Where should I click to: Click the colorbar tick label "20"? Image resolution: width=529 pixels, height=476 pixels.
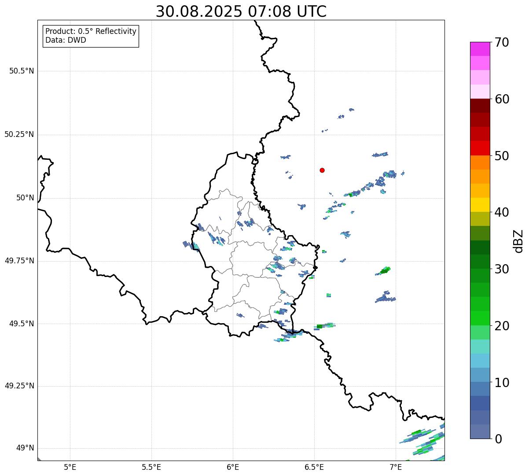502,326
